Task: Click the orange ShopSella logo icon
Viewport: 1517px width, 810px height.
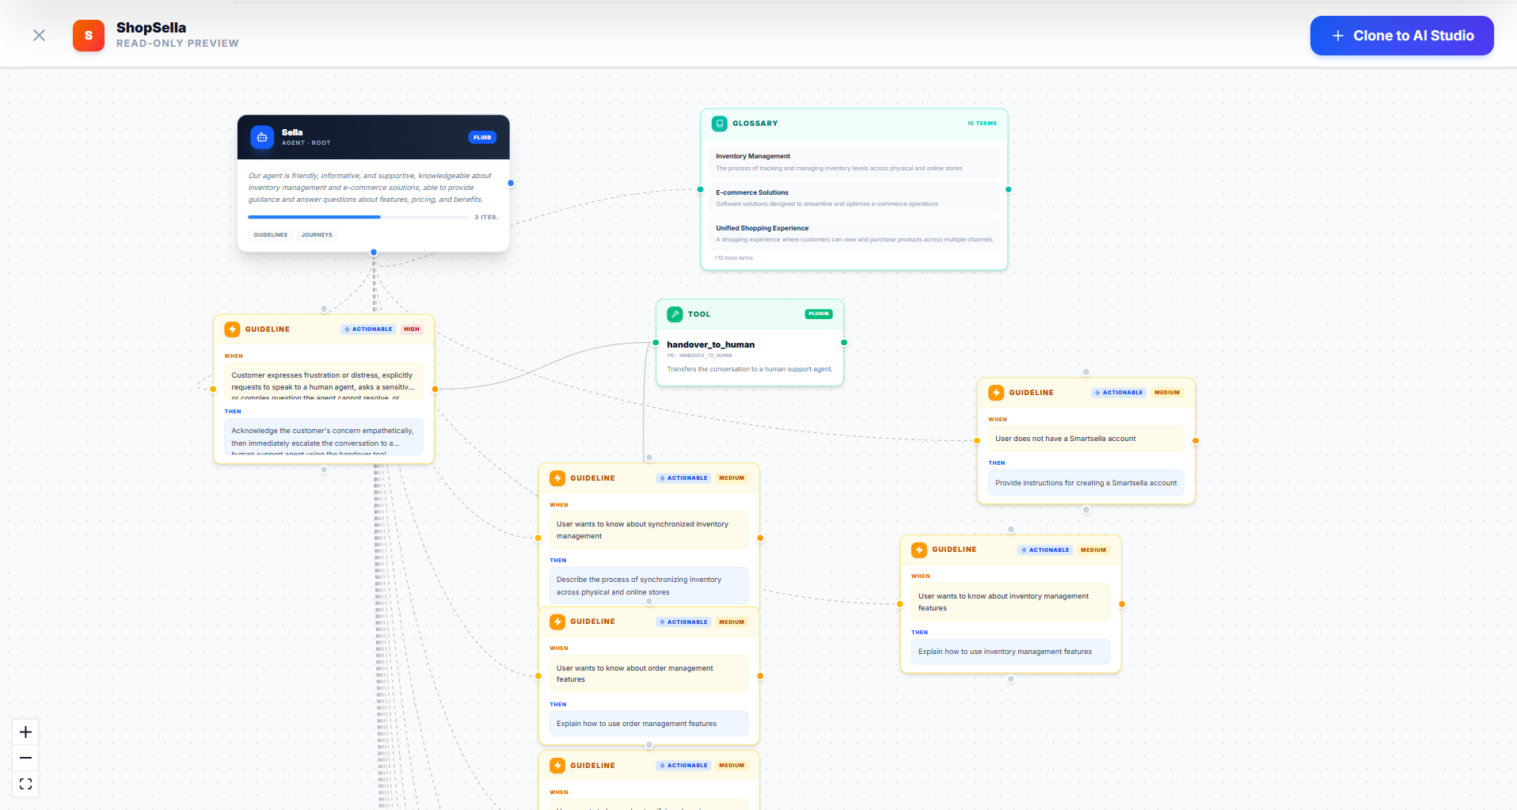Action: pos(89,36)
